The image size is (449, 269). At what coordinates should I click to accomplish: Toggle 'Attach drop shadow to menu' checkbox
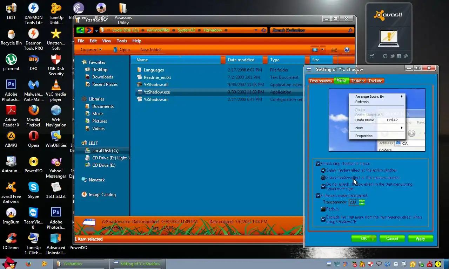point(318,164)
